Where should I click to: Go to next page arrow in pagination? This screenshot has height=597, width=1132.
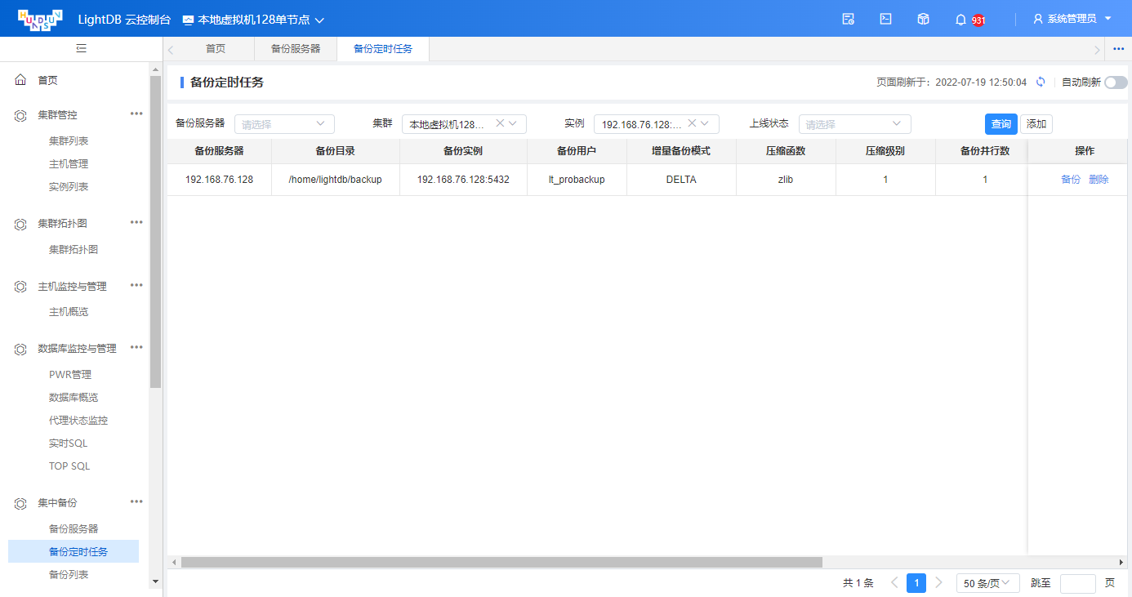(938, 582)
